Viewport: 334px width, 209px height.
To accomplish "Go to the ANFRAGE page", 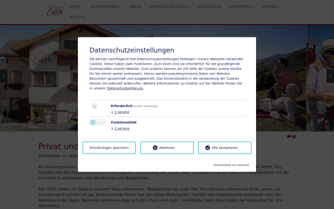I will [271, 7].
